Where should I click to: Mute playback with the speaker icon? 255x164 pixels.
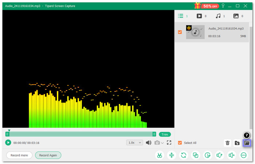(x=149, y=143)
